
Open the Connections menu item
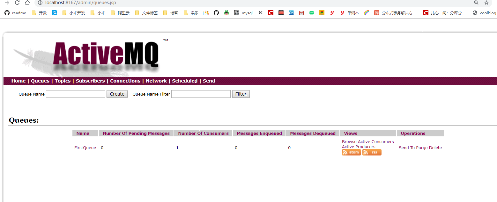pyautogui.click(x=125, y=81)
